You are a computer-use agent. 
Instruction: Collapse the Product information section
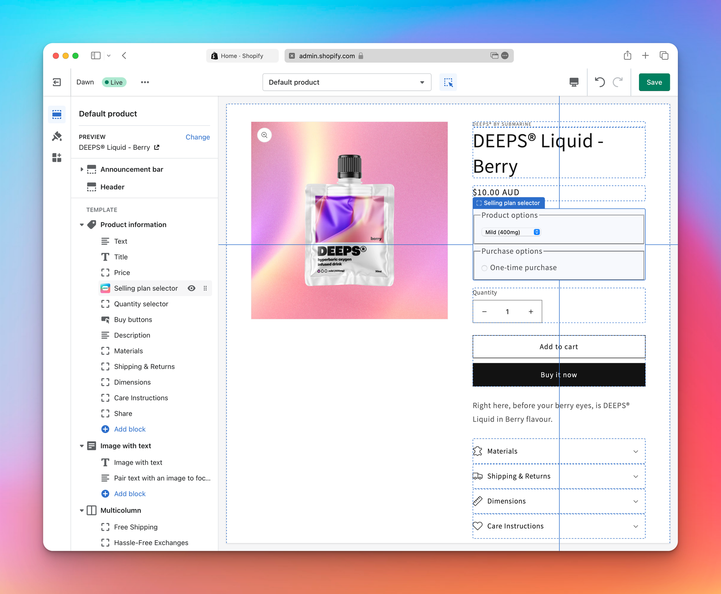pos(82,225)
